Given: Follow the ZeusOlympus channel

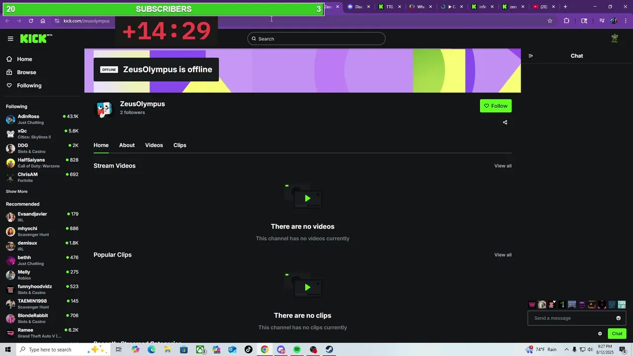Looking at the screenshot, I should click(496, 106).
